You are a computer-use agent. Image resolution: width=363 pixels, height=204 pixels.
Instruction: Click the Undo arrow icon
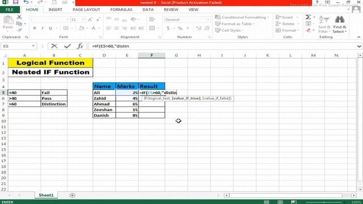pos(26,2)
